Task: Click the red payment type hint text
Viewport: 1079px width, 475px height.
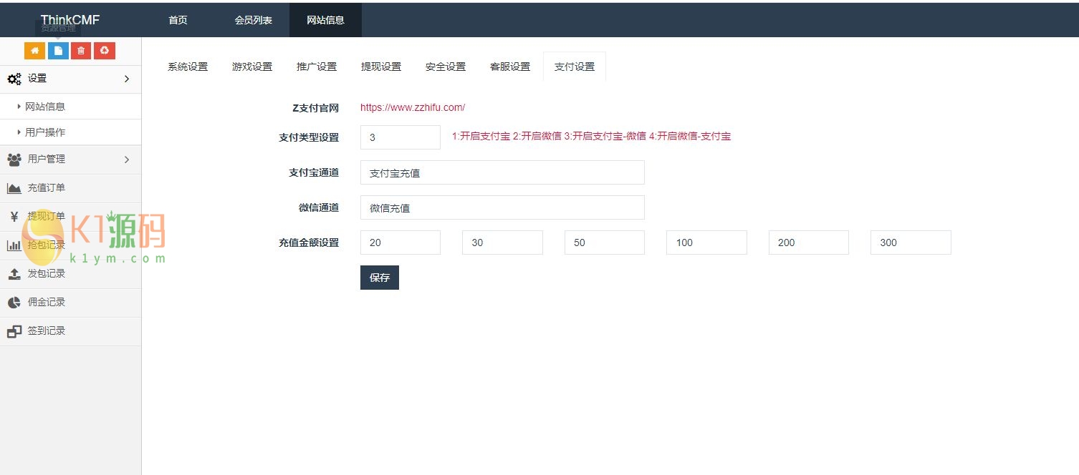Action: pyautogui.click(x=591, y=136)
